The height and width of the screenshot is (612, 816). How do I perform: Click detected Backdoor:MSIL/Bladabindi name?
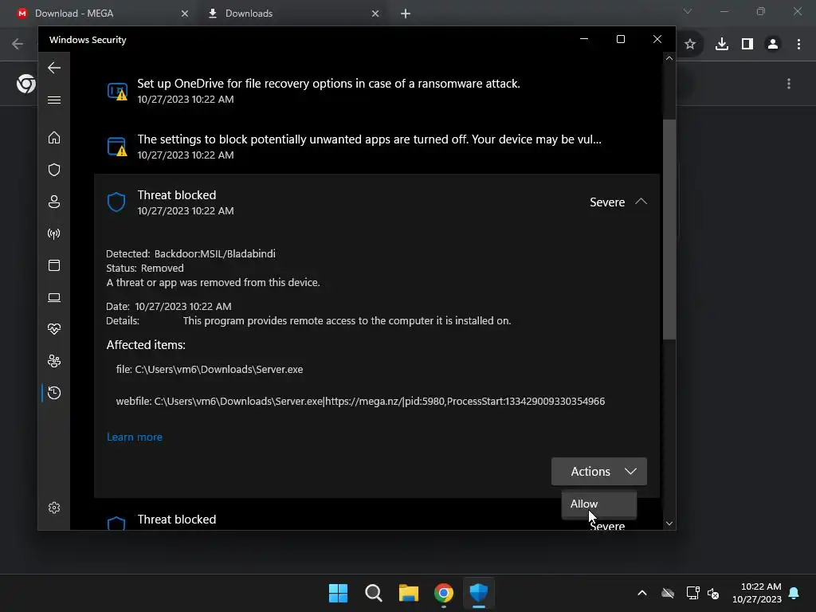tap(215, 254)
